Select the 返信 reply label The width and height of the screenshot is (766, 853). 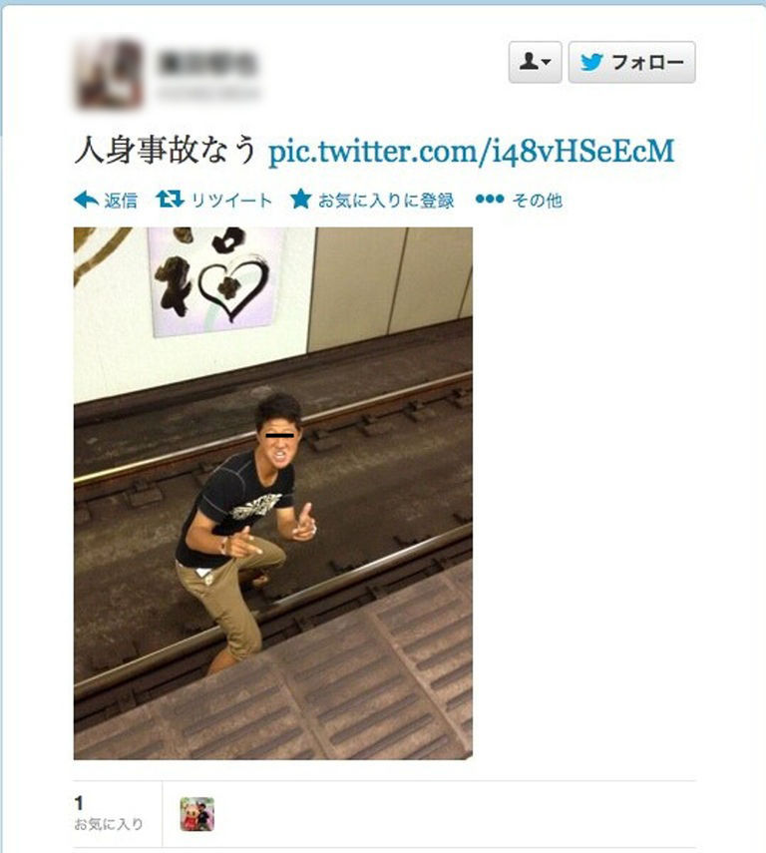point(121,201)
